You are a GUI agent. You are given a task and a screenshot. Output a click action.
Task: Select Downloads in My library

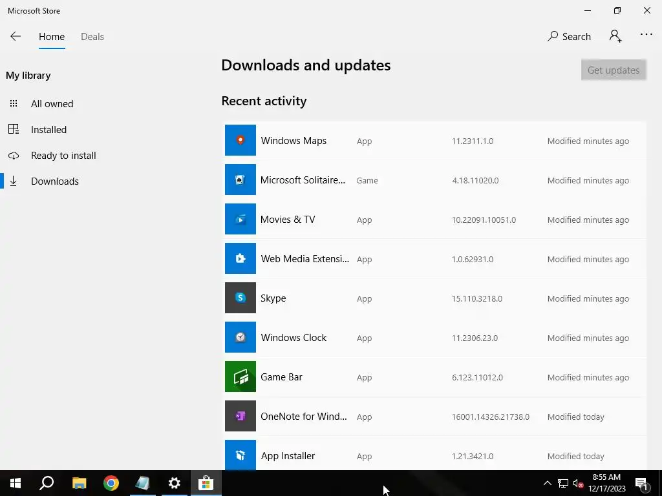point(55,181)
